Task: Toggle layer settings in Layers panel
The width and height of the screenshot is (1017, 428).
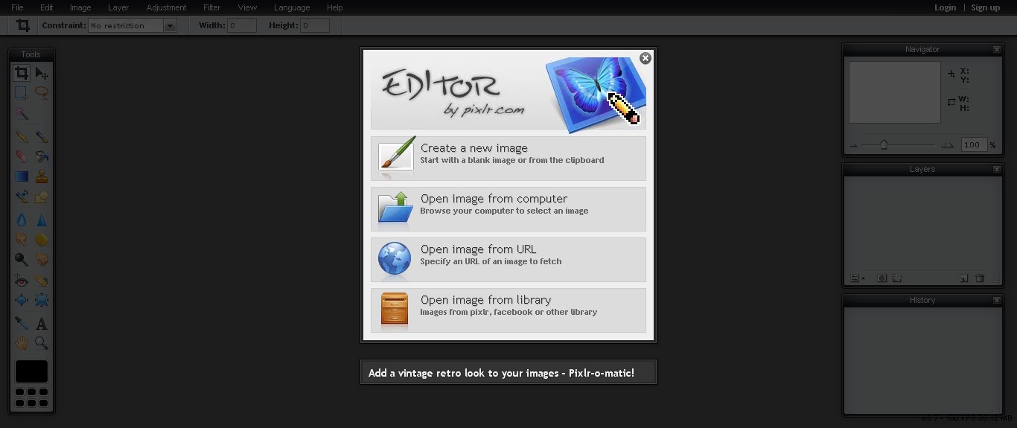Action: click(x=856, y=278)
